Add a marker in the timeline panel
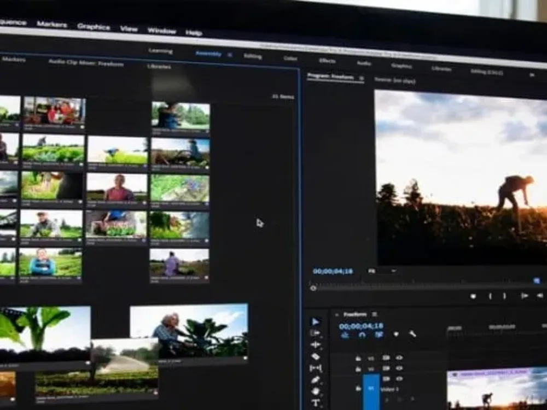This screenshot has height=410, width=547. (396, 335)
